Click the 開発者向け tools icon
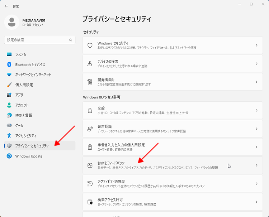Image resolution: width=269 pixels, height=217 pixels. pyautogui.click(x=90, y=82)
